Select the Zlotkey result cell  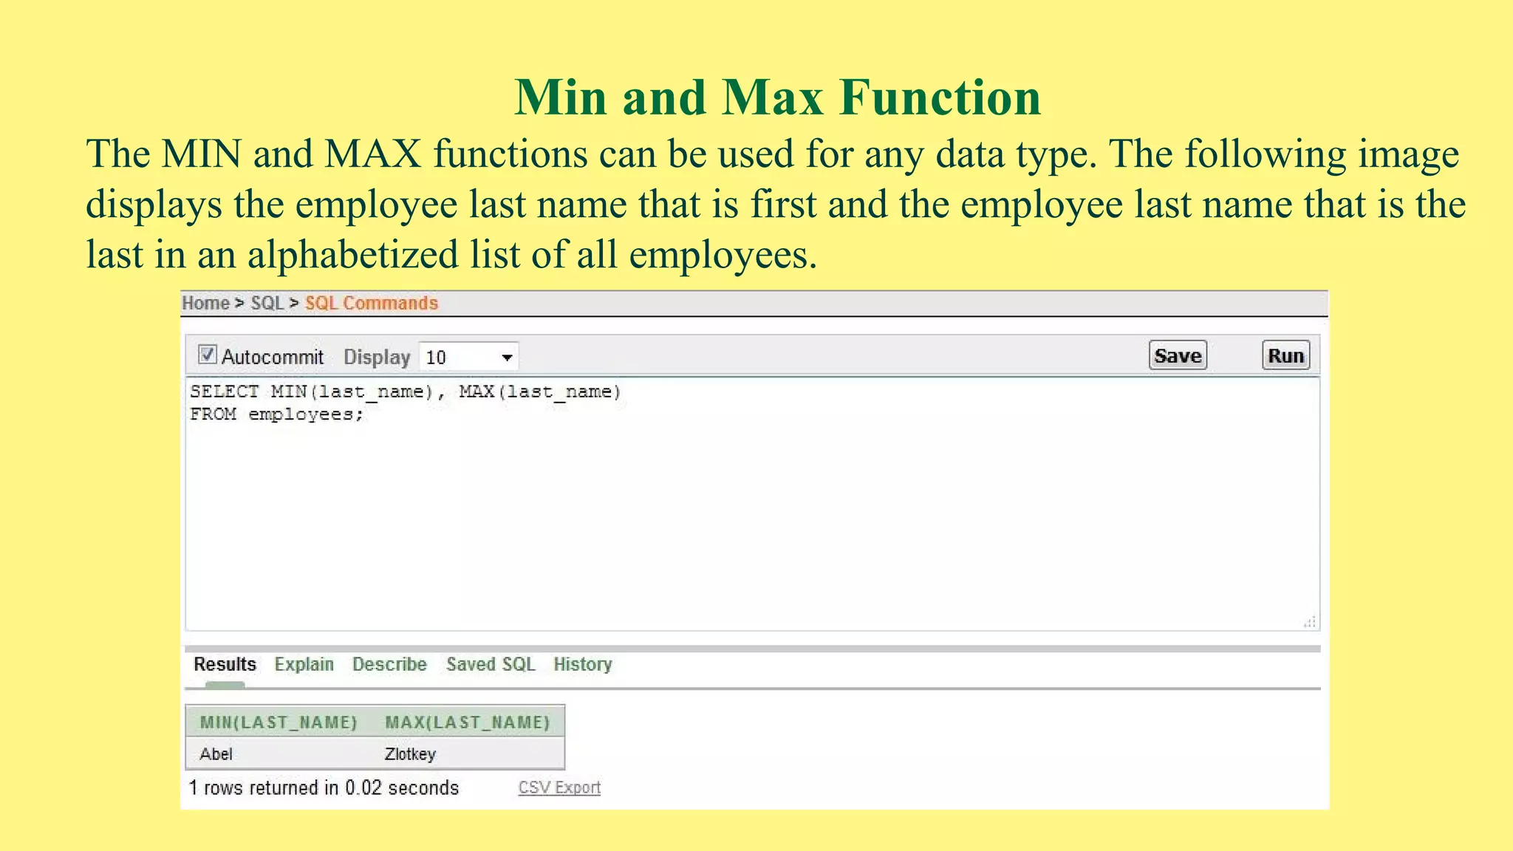[410, 754]
